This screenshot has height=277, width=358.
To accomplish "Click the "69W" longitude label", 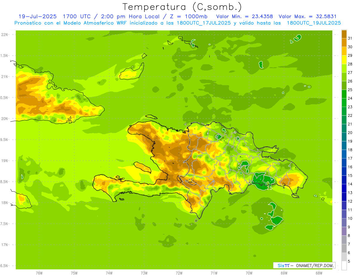I will coord(284,273).
